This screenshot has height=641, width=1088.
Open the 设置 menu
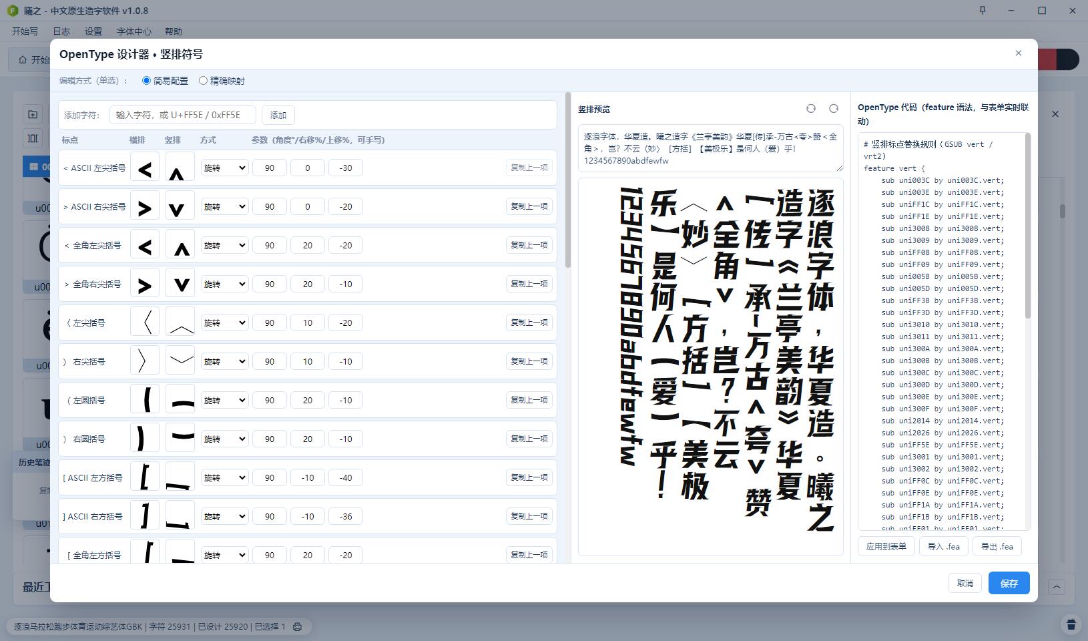[x=93, y=31]
